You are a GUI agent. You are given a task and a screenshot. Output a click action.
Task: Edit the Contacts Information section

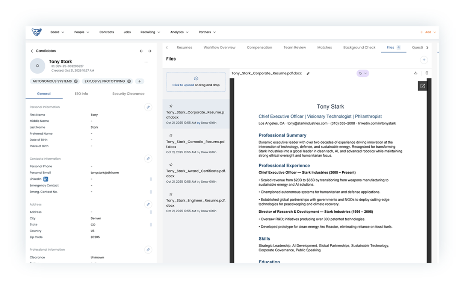tap(148, 159)
